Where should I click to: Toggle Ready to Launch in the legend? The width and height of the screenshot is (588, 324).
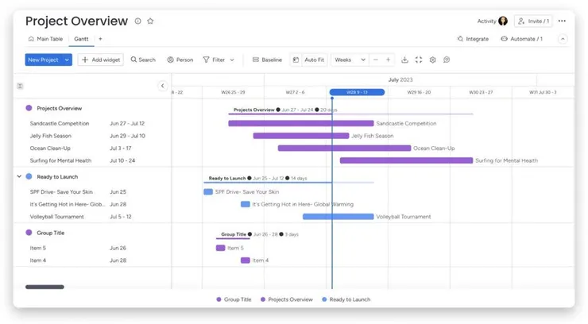click(346, 299)
